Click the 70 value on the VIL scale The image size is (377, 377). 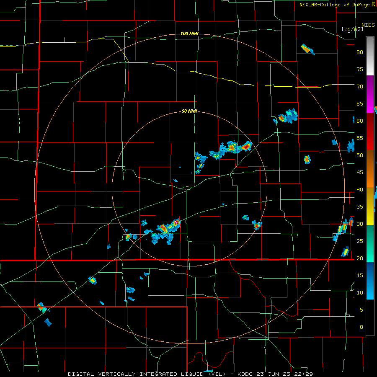pyautogui.click(x=360, y=87)
